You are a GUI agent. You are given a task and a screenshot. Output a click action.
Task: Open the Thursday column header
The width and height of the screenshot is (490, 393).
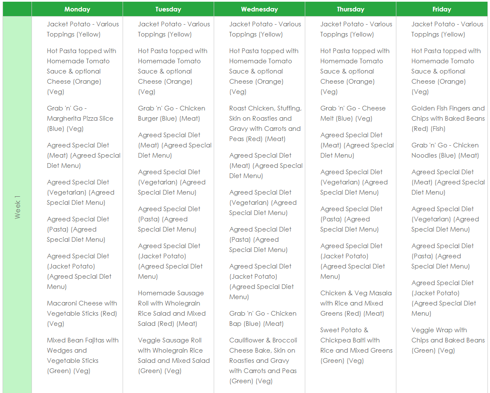pyautogui.click(x=350, y=9)
